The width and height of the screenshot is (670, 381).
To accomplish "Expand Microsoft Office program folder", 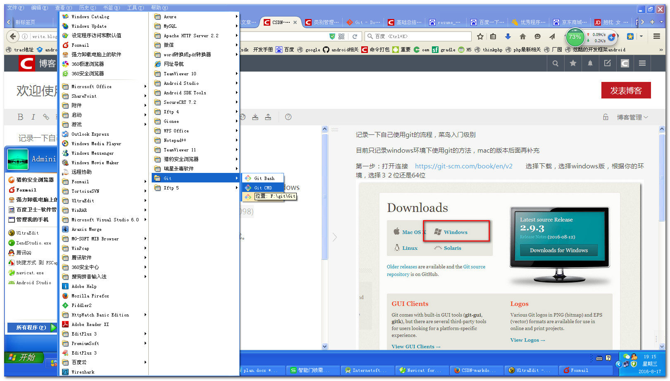I will point(104,86).
